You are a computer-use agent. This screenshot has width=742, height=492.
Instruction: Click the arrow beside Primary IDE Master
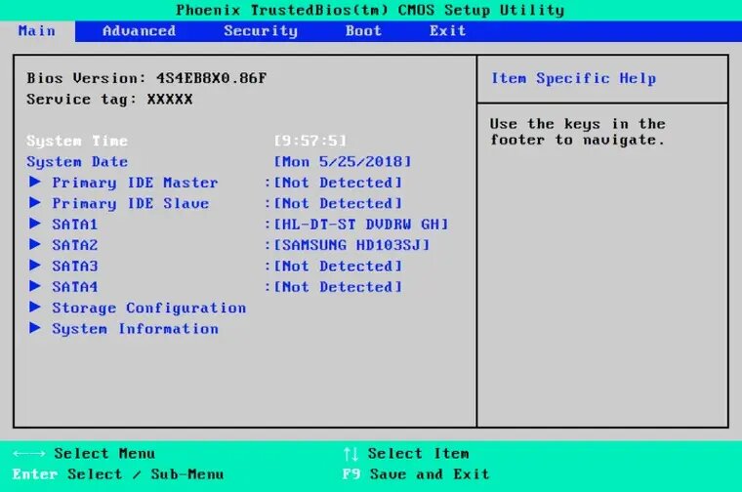[34, 183]
